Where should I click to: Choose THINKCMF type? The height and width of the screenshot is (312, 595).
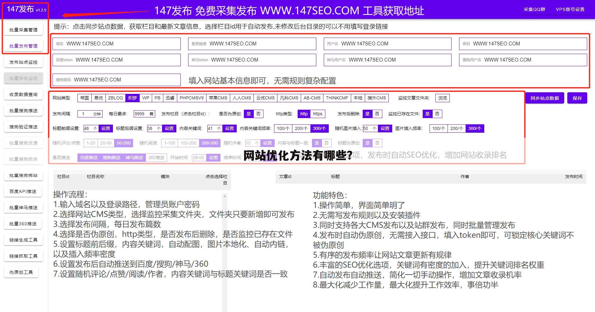click(x=337, y=98)
